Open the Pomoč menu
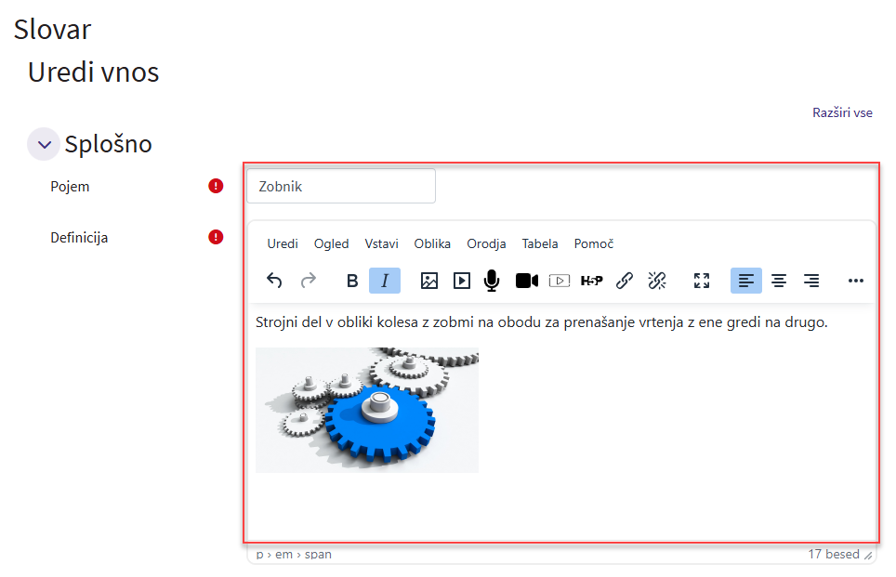This screenshot has height=577, width=896. click(x=594, y=244)
